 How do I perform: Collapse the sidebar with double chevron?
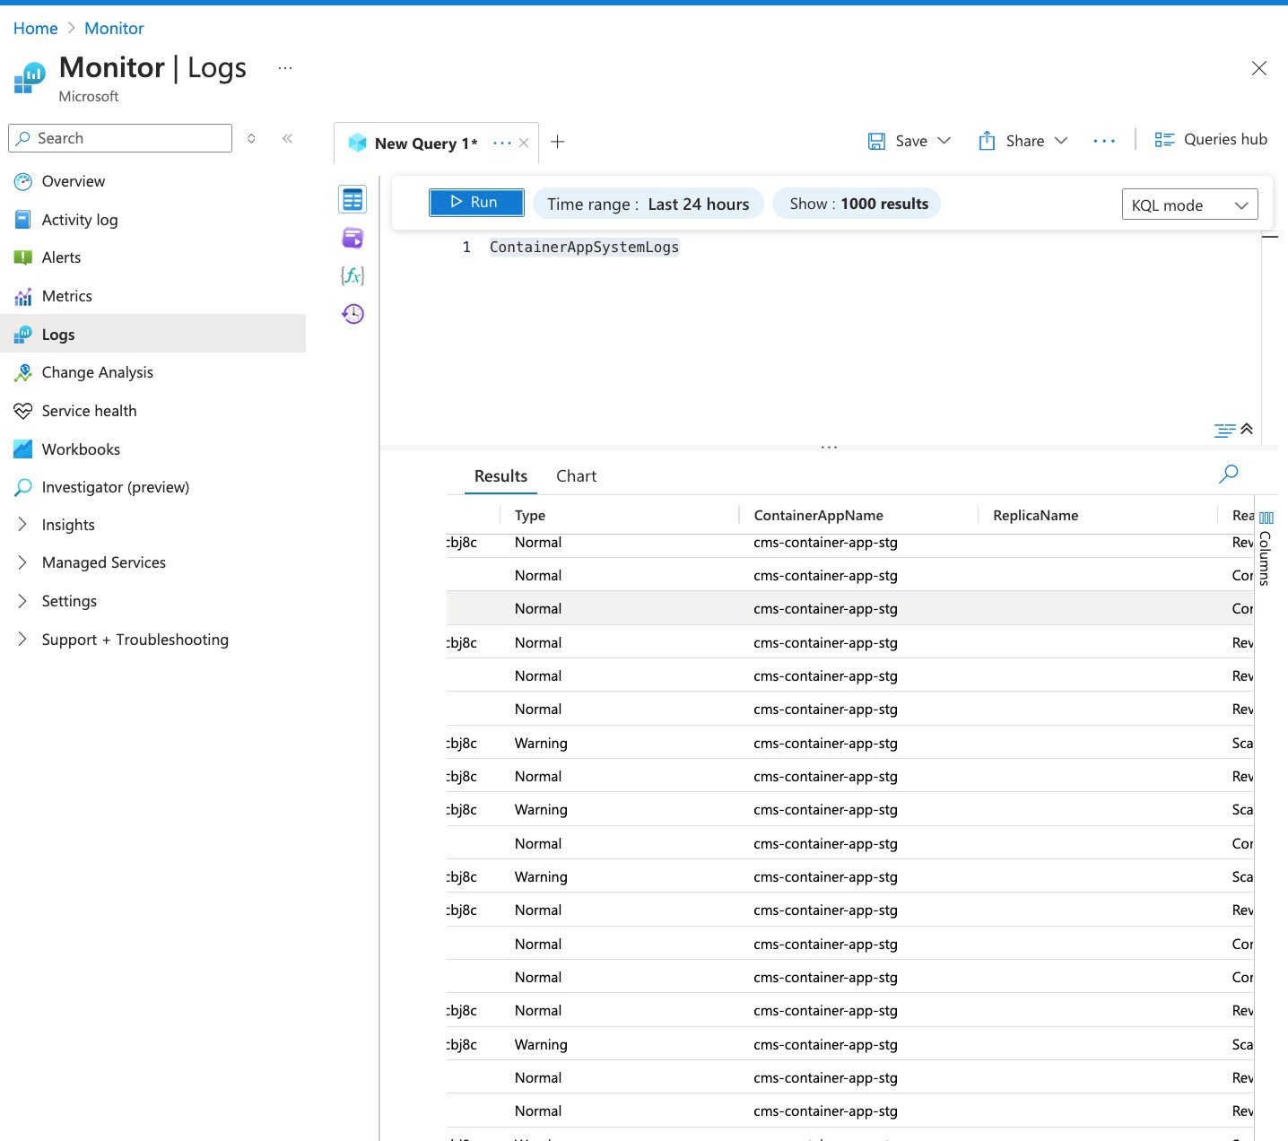[287, 138]
